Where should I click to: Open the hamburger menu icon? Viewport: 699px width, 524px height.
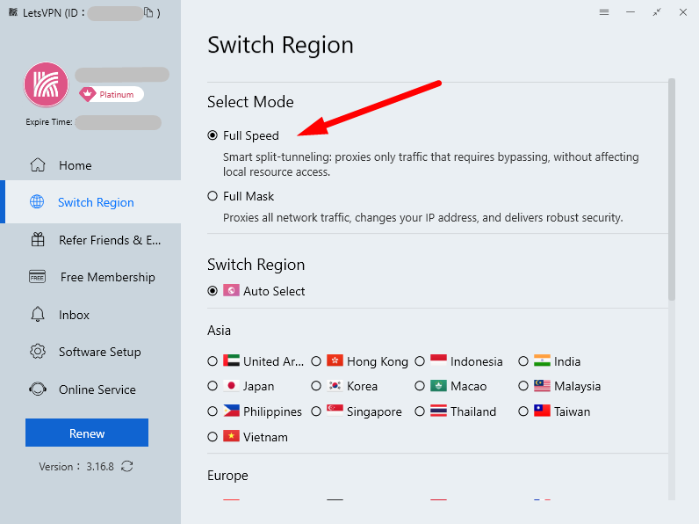click(x=604, y=12)
